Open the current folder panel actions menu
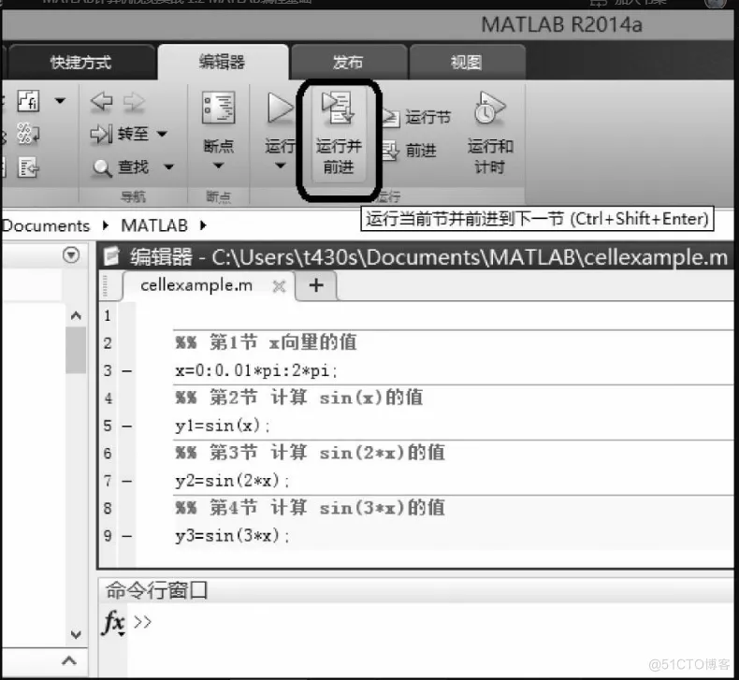739x680 pixels. point(71,255)
